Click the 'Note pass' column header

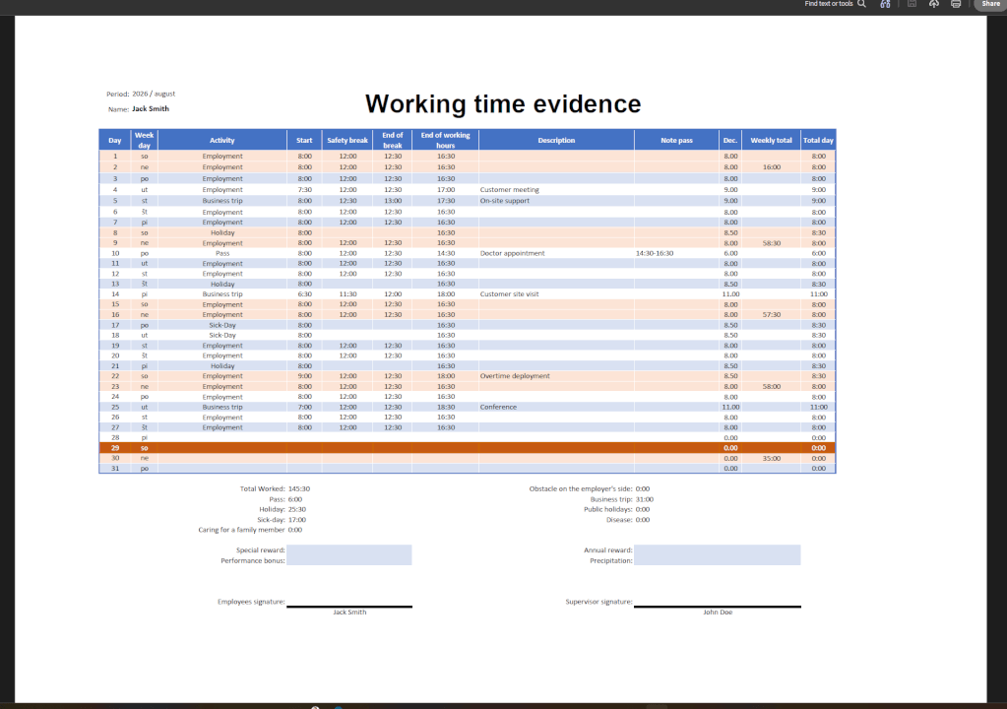676,140
